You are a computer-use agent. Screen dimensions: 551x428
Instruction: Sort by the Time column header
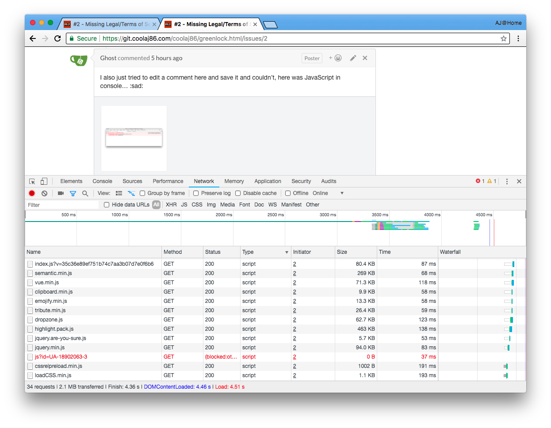tap(407, 252)
